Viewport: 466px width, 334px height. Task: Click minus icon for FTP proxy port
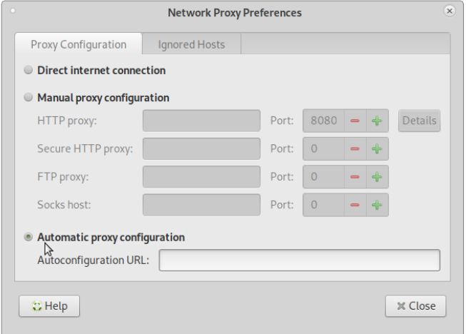[x=355, y=177]
